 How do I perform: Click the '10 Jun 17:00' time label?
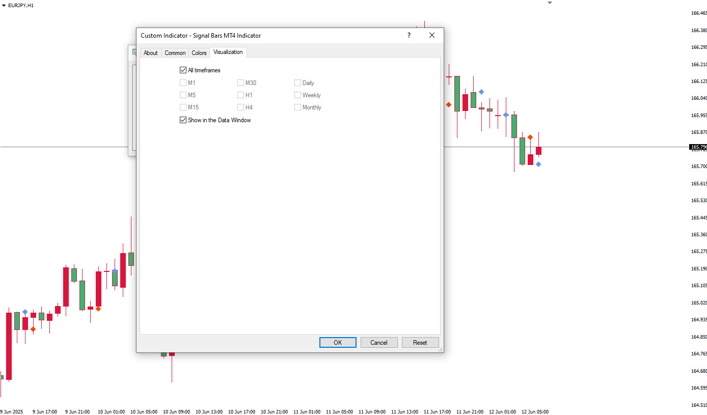coord(241,411)
